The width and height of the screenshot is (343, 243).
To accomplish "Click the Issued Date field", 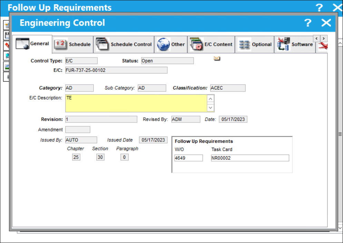I will [x=153, y=140].
